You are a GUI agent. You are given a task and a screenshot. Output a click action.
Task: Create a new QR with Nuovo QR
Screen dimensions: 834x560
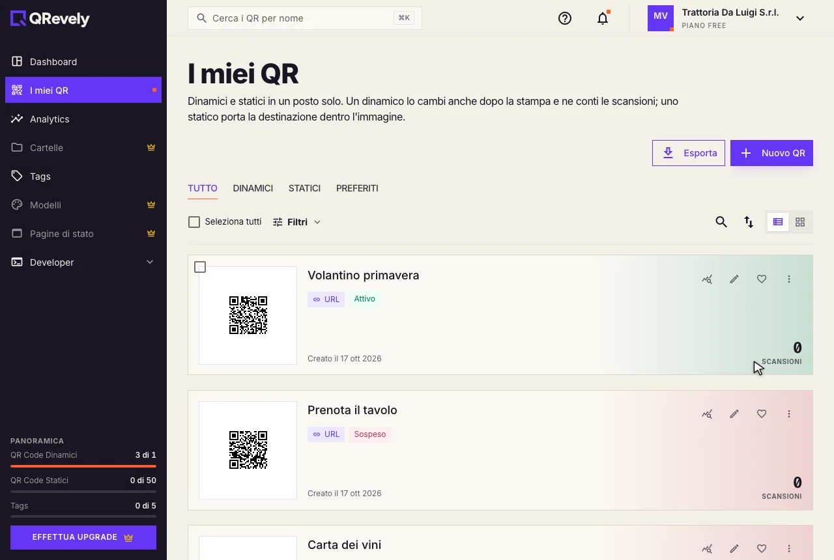click(771, 153)
